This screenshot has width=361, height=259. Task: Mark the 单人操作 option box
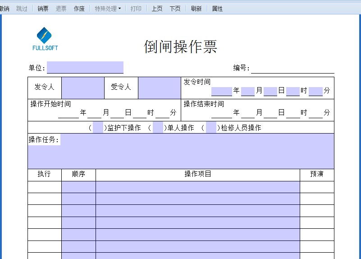click(x=158, y=128)
